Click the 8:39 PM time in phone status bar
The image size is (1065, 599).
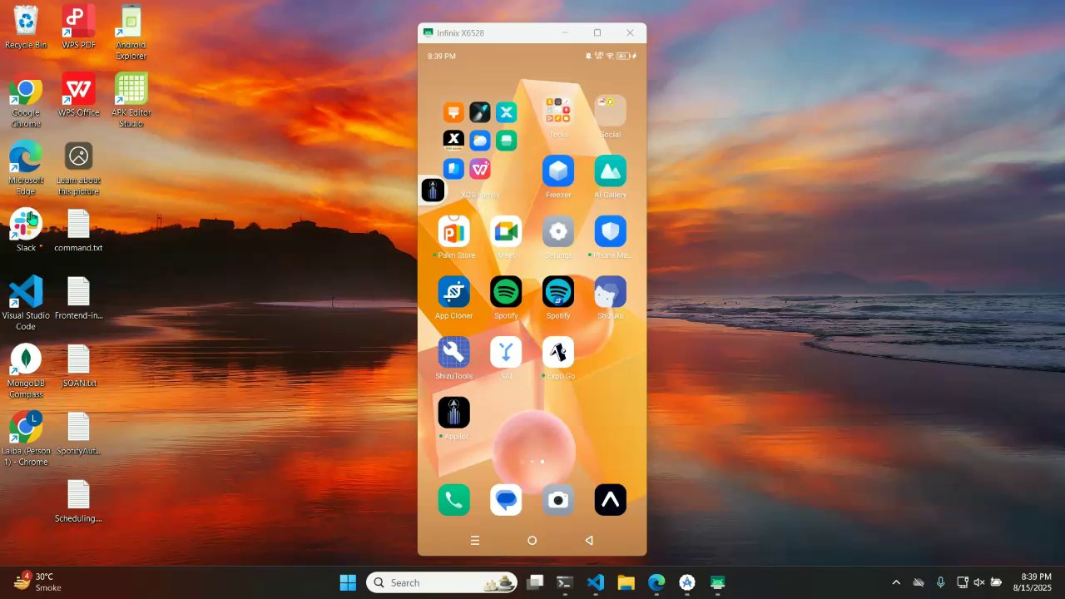(x=442, y=57)
